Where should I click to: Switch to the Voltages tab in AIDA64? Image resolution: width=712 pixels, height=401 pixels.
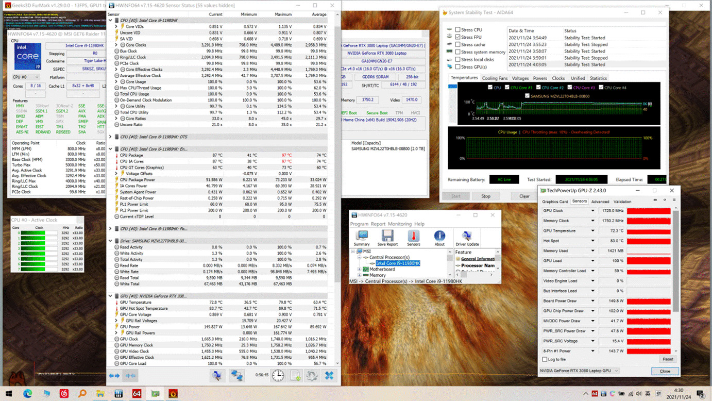(520, 78)
